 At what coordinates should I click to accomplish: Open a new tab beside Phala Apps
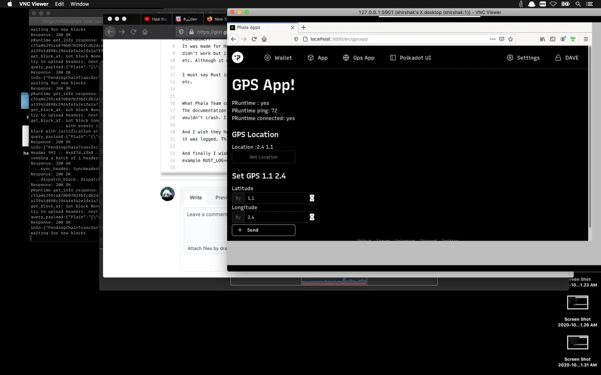click(303, 27)
